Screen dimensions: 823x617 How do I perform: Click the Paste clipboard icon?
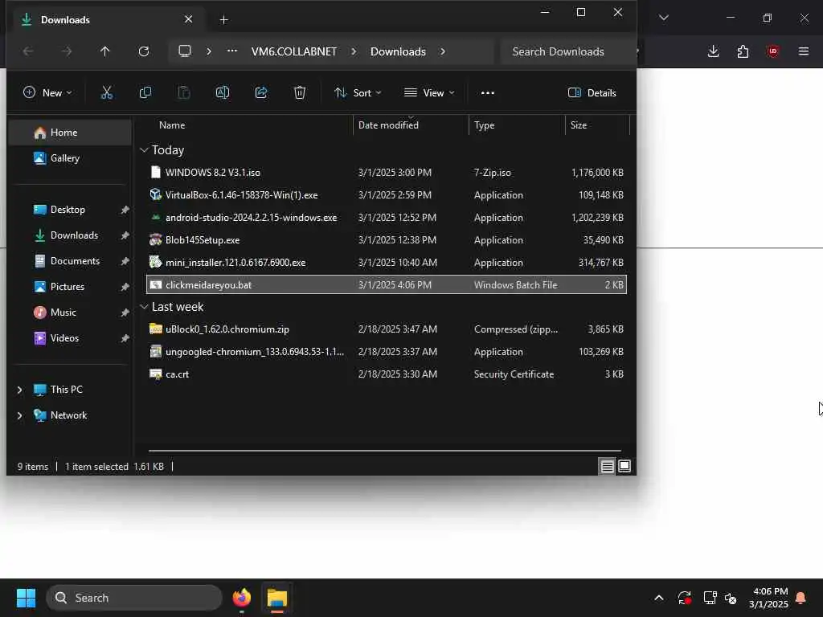pyautogui.click(x=184, y=93)
